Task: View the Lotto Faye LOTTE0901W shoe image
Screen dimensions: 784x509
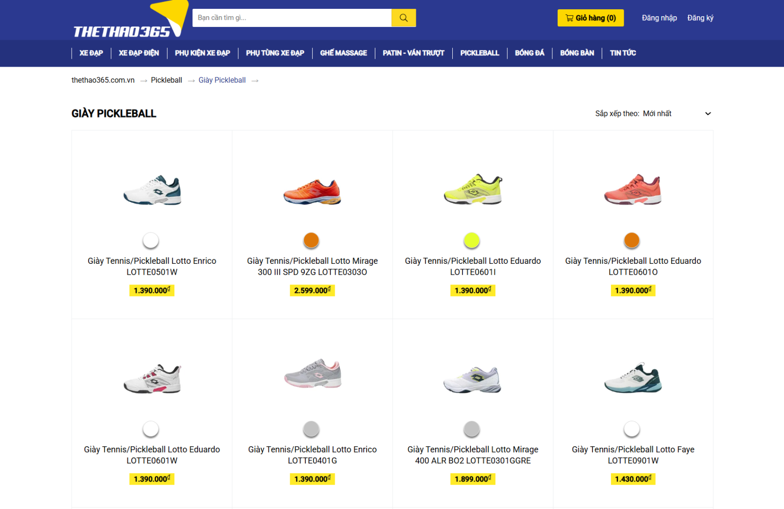Action: pos(633,378)
